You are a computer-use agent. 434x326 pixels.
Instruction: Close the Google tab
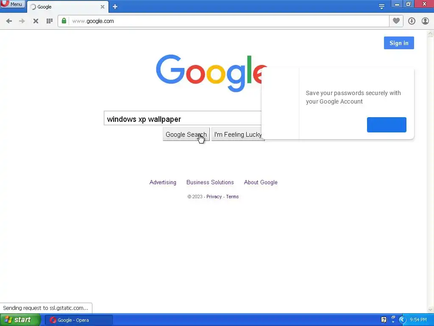[x=103, y=7]
